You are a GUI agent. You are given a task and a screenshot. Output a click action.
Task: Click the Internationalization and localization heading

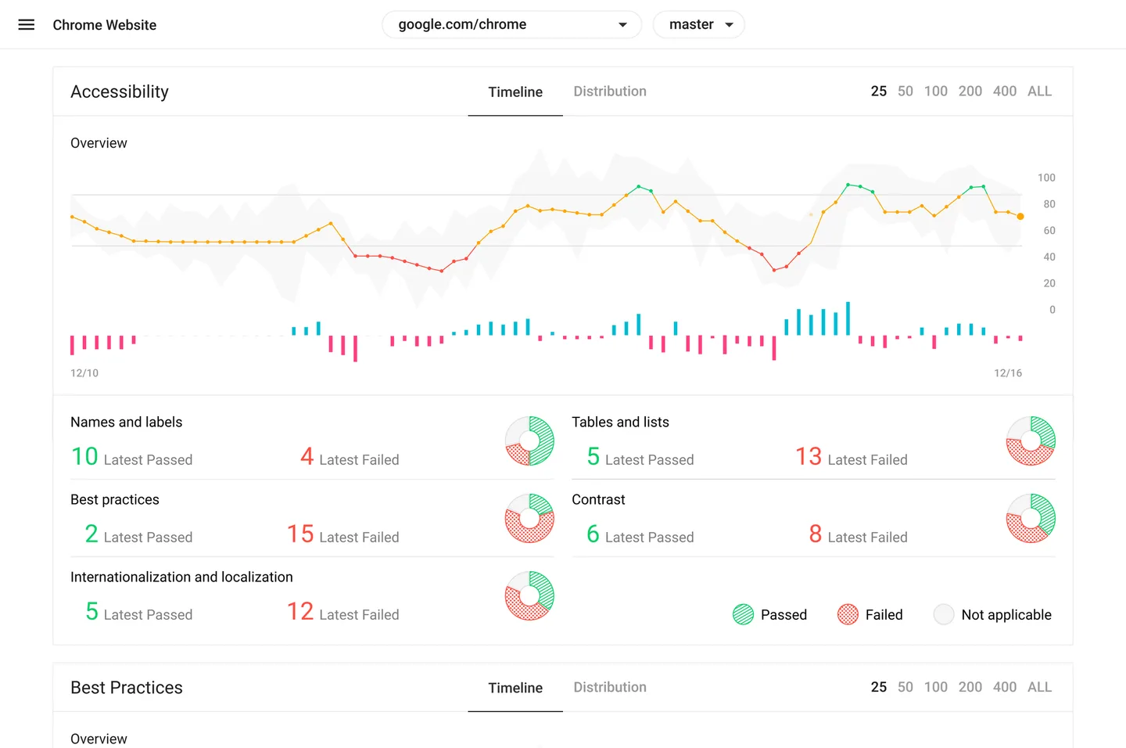tap(181, 577)
